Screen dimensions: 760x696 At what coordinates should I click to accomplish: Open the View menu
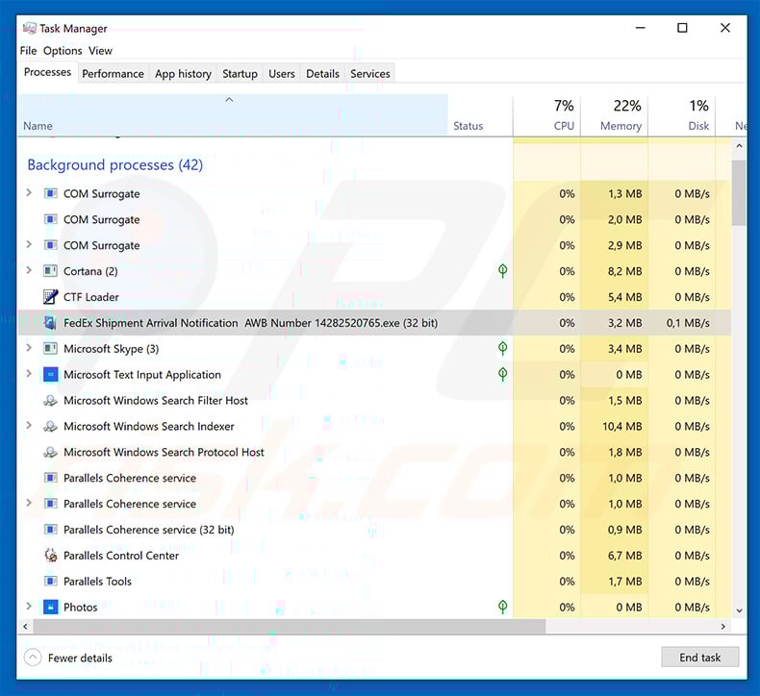click(x=100, y=51)
